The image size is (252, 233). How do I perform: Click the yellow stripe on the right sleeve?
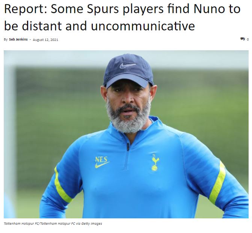pyautogui.click(x=217, y=183)
